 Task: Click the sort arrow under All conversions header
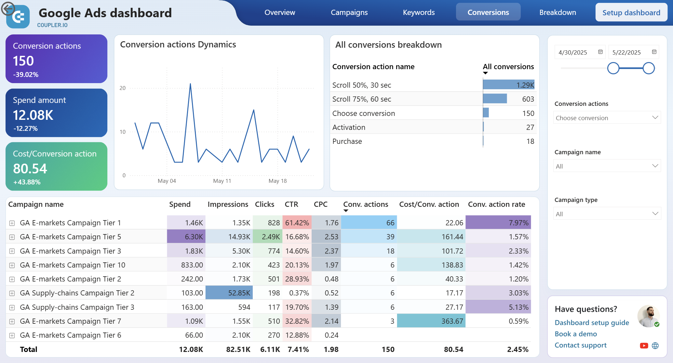(485, 73)
